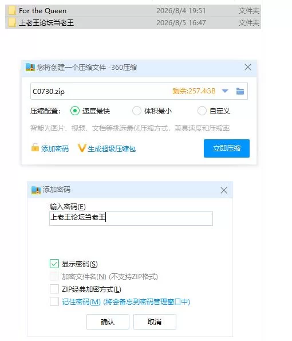Tick the 记住密码 checkbox
292x341 pixels.
coord(54,301)
